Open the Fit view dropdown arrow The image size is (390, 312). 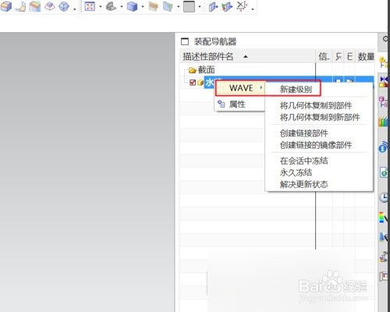(x=101, y=6)
